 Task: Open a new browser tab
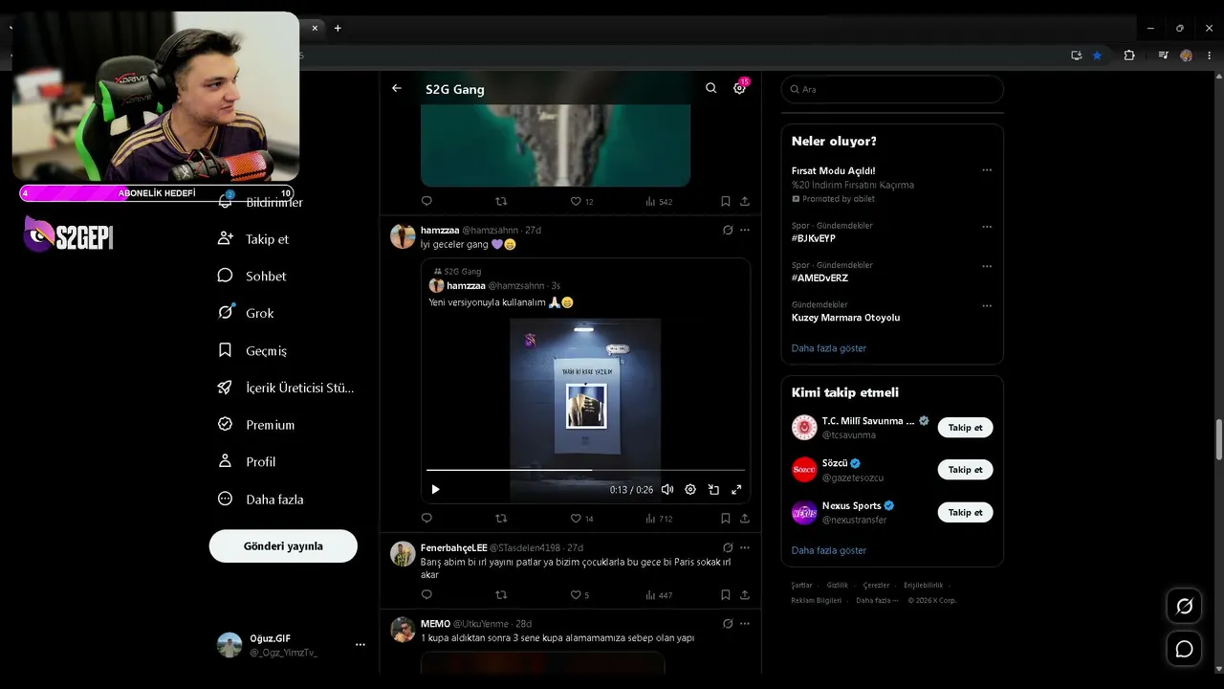[x=338, y=28]
